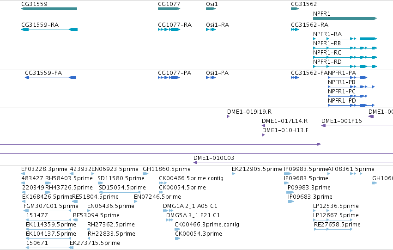This screenshot has width=393, height=250.
Task: Click the DME1-019I19.R clone end
Action: tap(228, 116)
